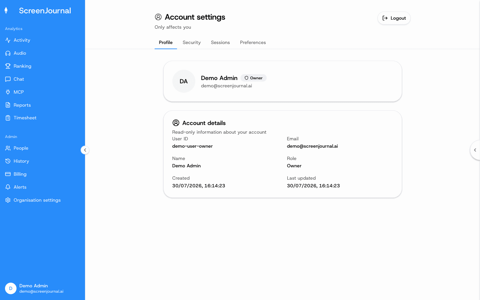Screen dimensions: 480x300
Task: Click the History clock icon
Action: [x=8, y=161]
